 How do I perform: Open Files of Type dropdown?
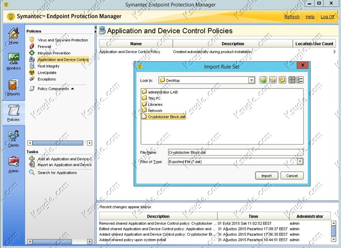[300, 161]
